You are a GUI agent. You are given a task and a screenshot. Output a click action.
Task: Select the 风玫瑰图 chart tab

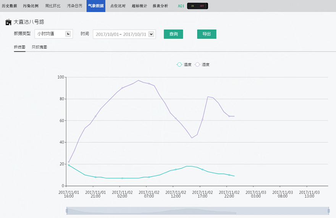[39, 47]
